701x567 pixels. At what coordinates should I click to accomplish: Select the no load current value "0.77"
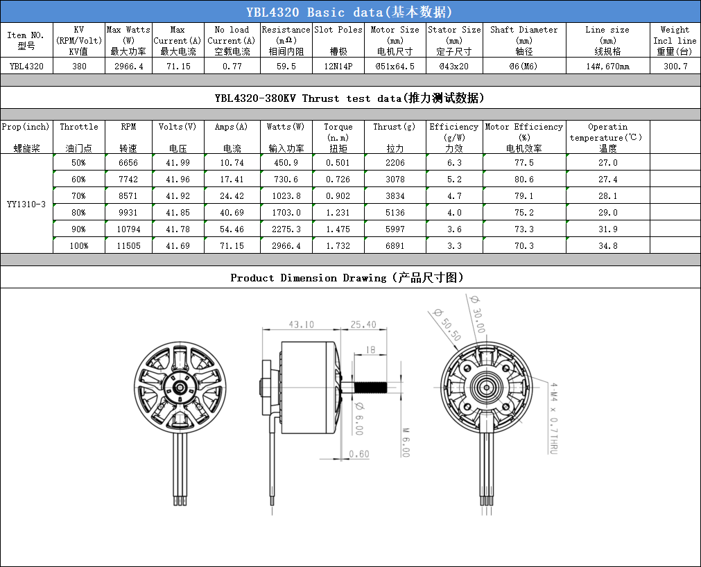[232, 66]
